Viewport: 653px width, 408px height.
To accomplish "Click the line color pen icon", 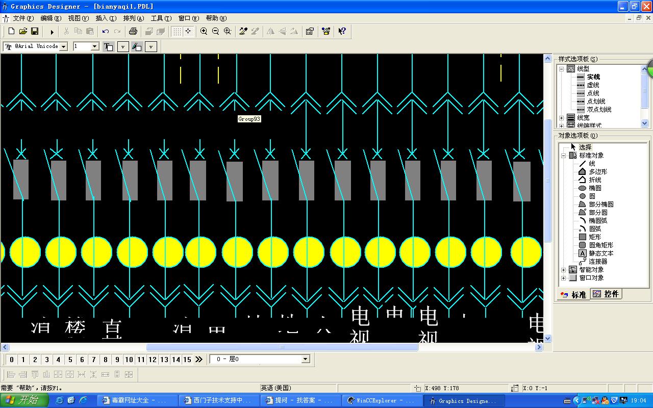I will [137, 46].
